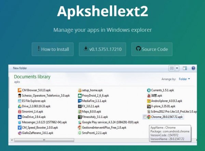Select file name ES File Explorer.apk
This screenshot has width=205, height=151.
pyautogui.click(x=34, y=101)
